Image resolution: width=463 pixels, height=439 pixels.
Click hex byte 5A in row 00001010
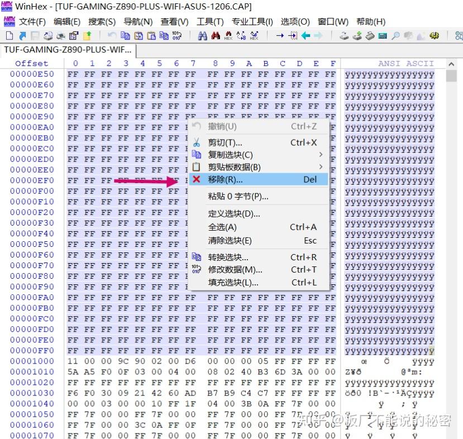coord(73,371)
